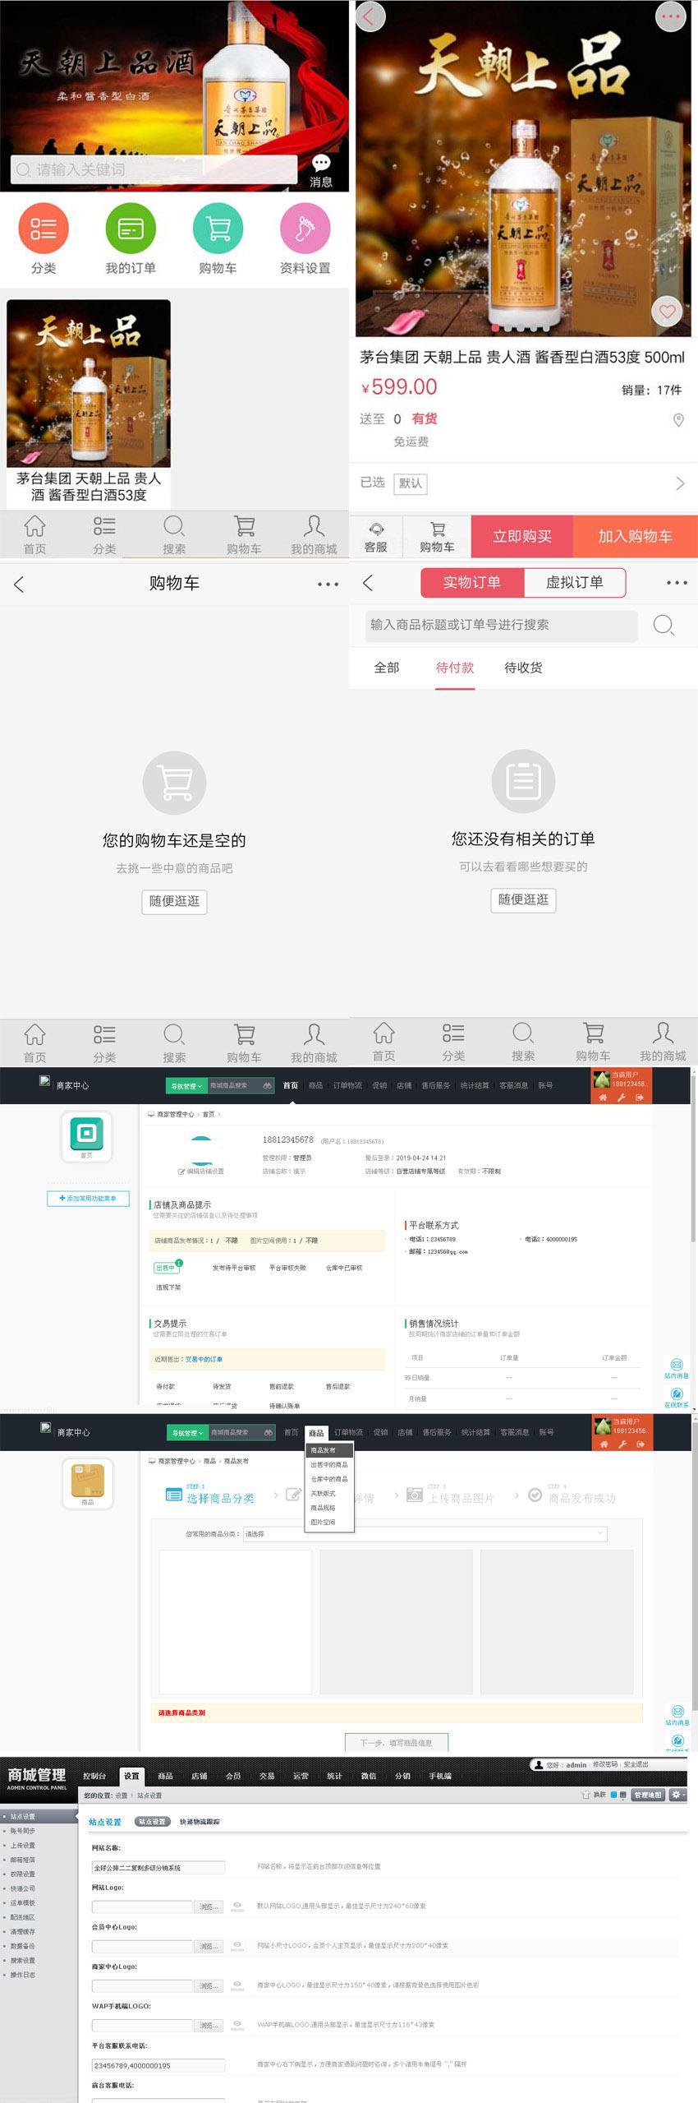Screen dimensions: 698x2103
Task: Tap the heart favorite icon on product image
Action: point(667,312)
